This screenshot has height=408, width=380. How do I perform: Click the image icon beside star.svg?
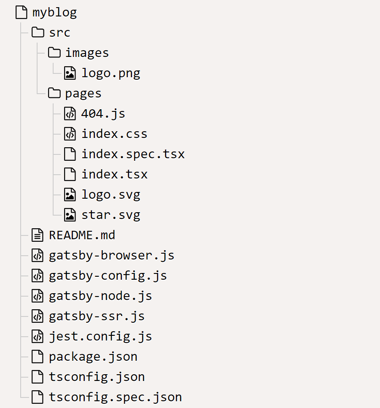70,215
